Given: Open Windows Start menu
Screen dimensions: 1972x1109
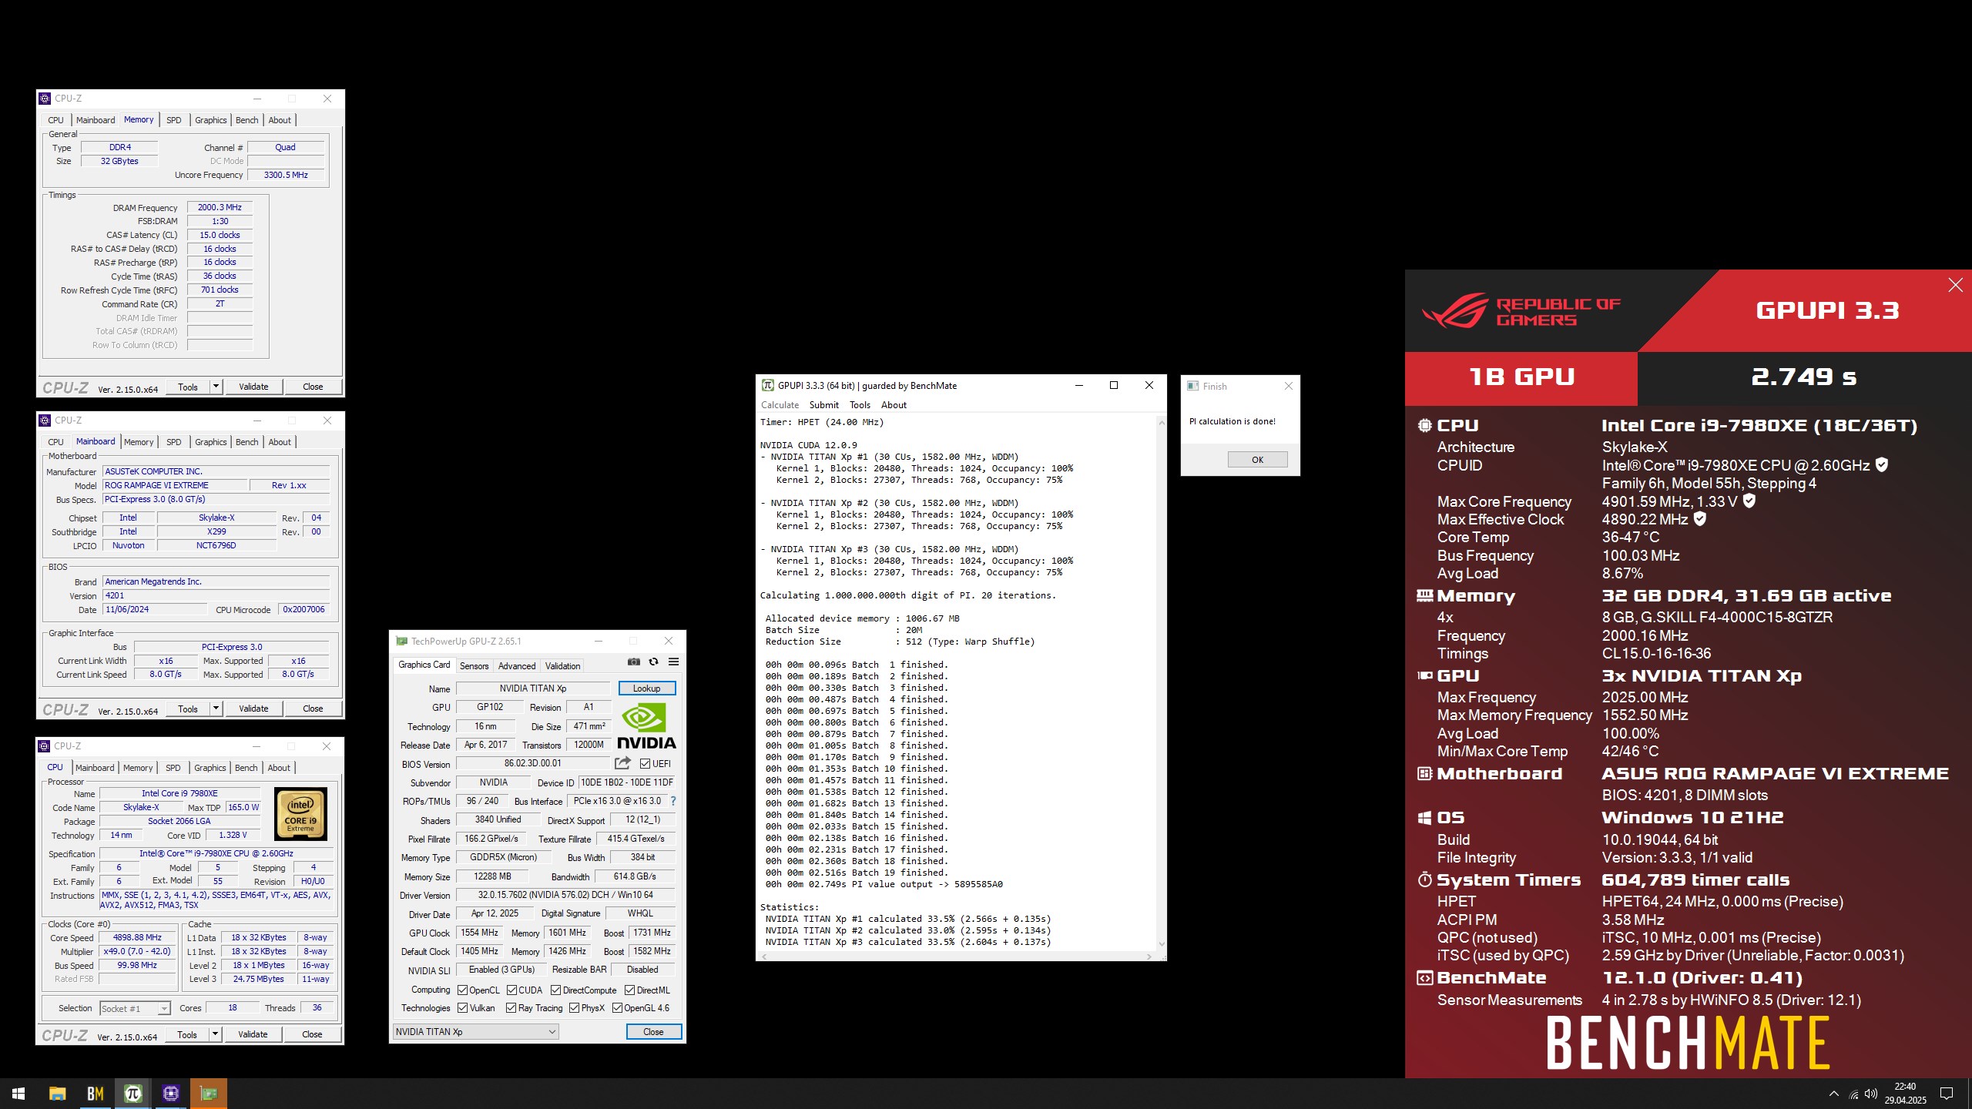Looking at the screenshot, I should pyautogui.click(x=18, y=1094).
